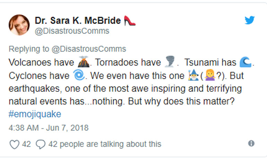Click the tornado emoji in the tweet

[169, 63]
